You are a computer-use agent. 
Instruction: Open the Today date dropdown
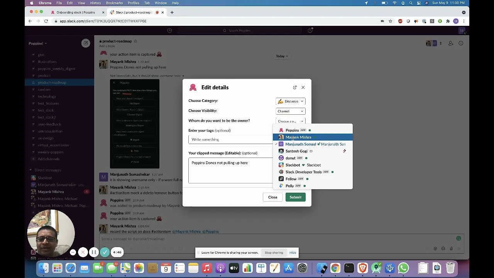(282, 56)
